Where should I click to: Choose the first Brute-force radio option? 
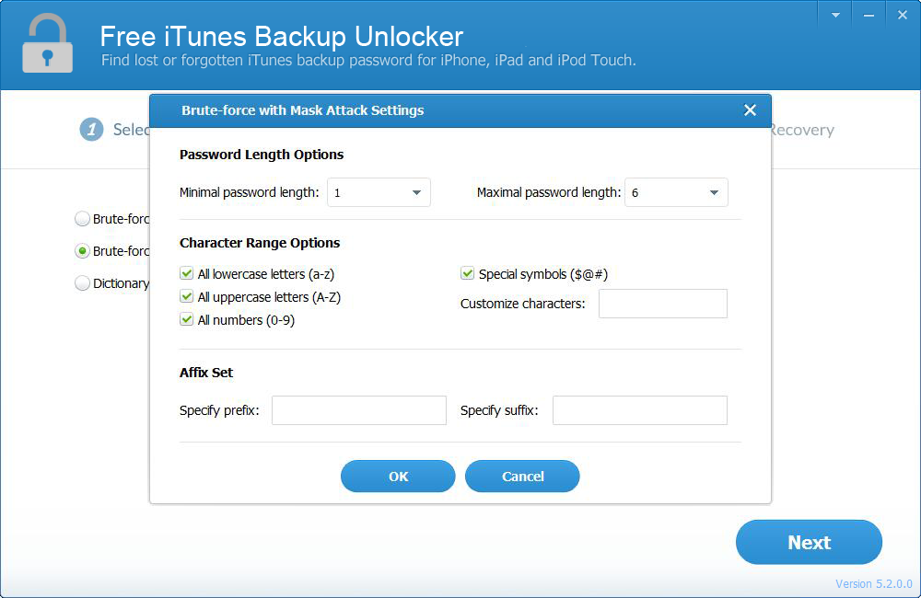83,219
